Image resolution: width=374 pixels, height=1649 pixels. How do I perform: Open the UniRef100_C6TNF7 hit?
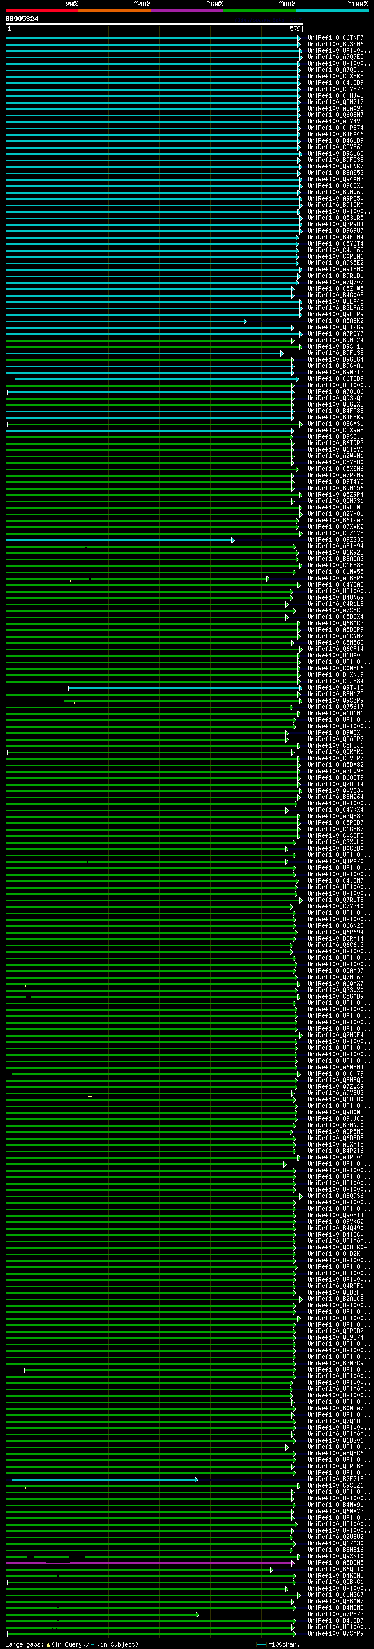pyautogui.click(x=335, y=38)
